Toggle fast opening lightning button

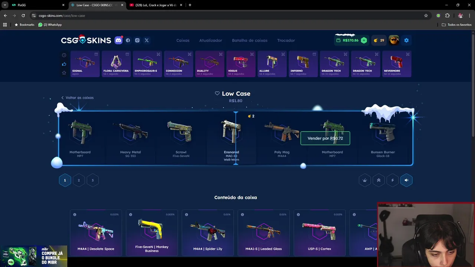coord(393,180)
